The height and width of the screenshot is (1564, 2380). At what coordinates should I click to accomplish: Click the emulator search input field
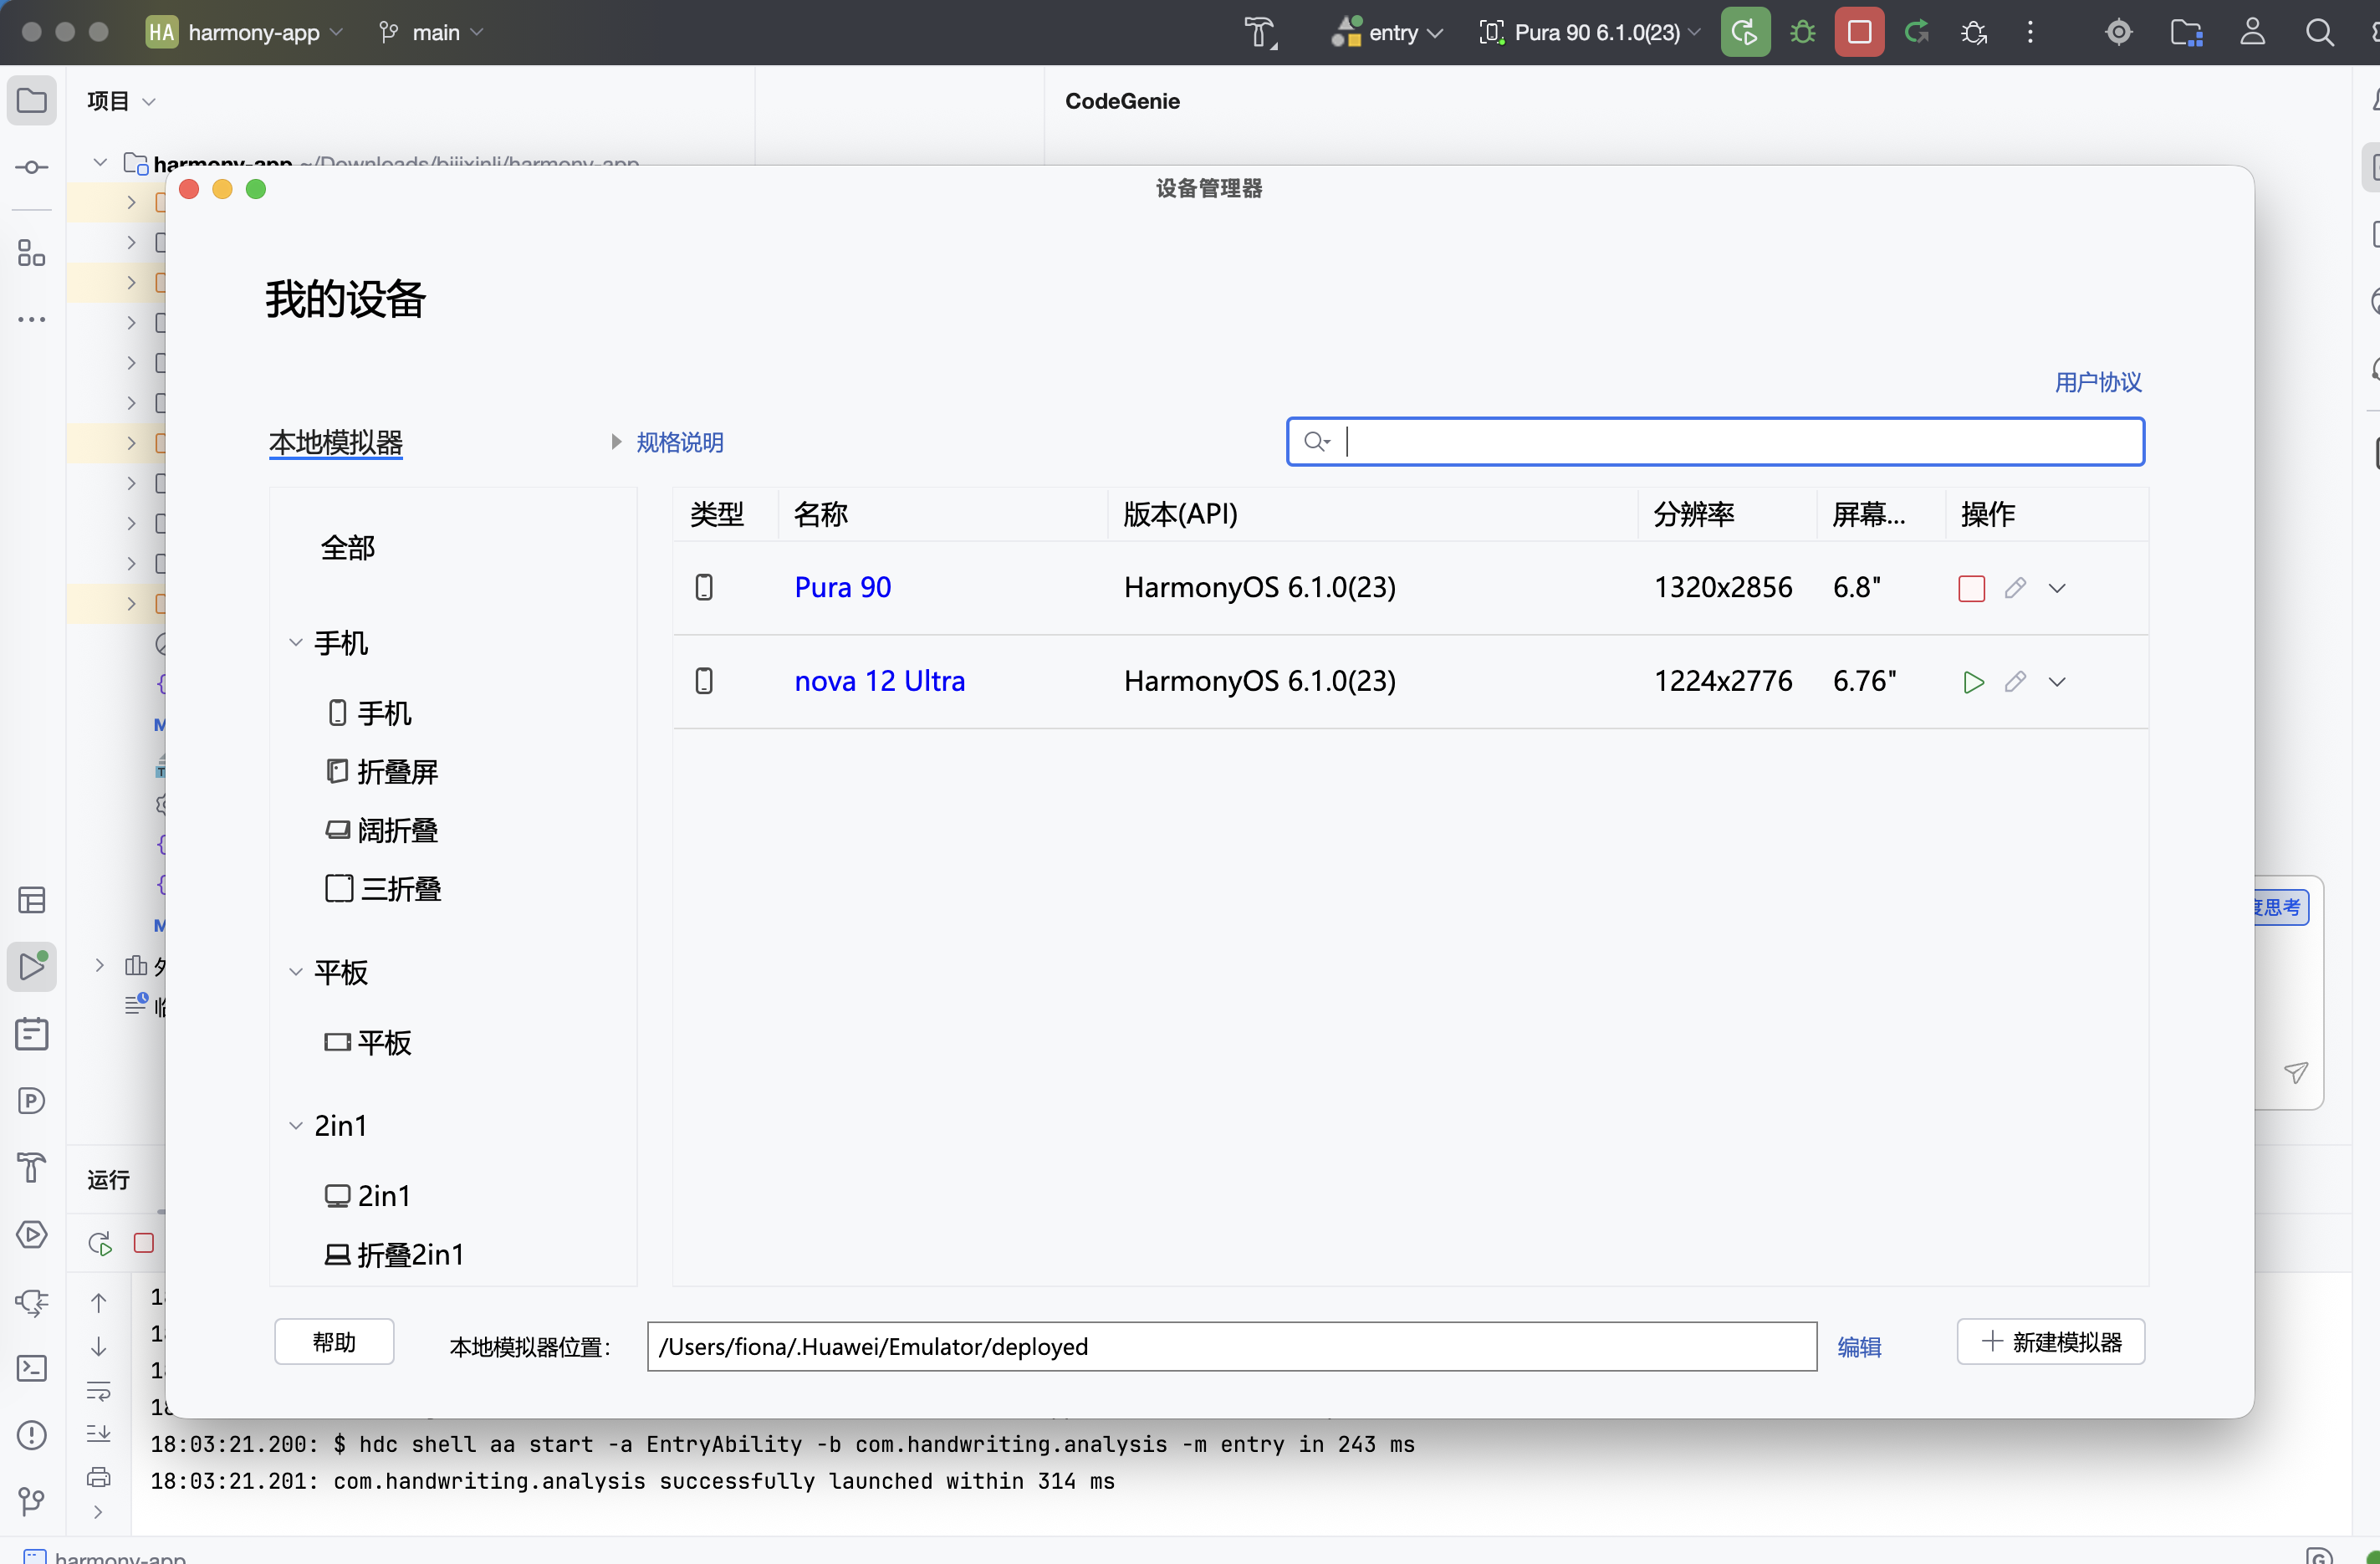(x=1715, y=441)
